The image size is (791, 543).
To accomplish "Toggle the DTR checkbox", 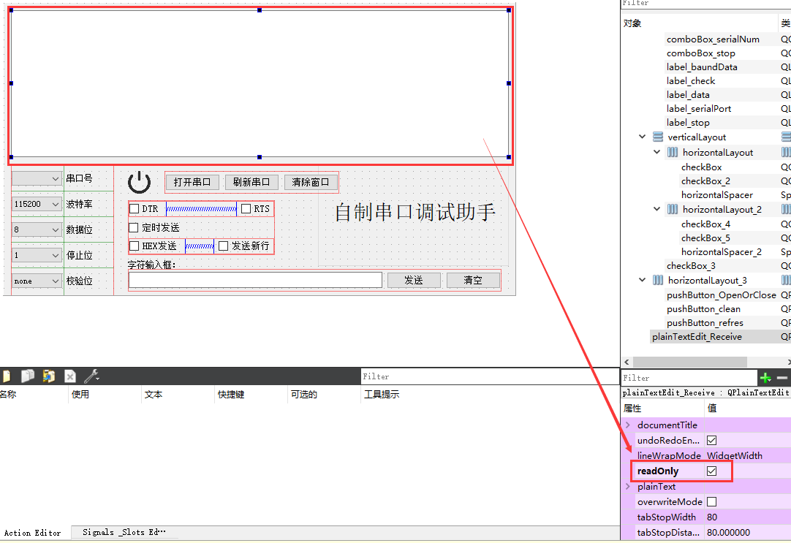I will pos(135,209).
